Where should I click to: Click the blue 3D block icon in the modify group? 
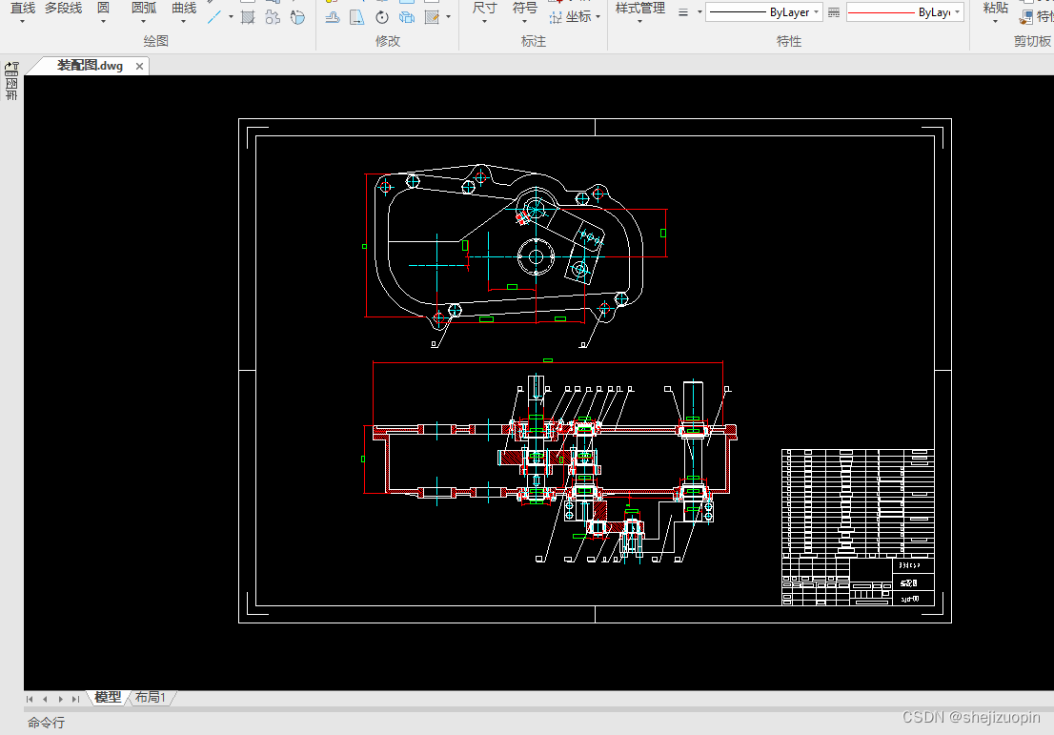tap(407, 17)
